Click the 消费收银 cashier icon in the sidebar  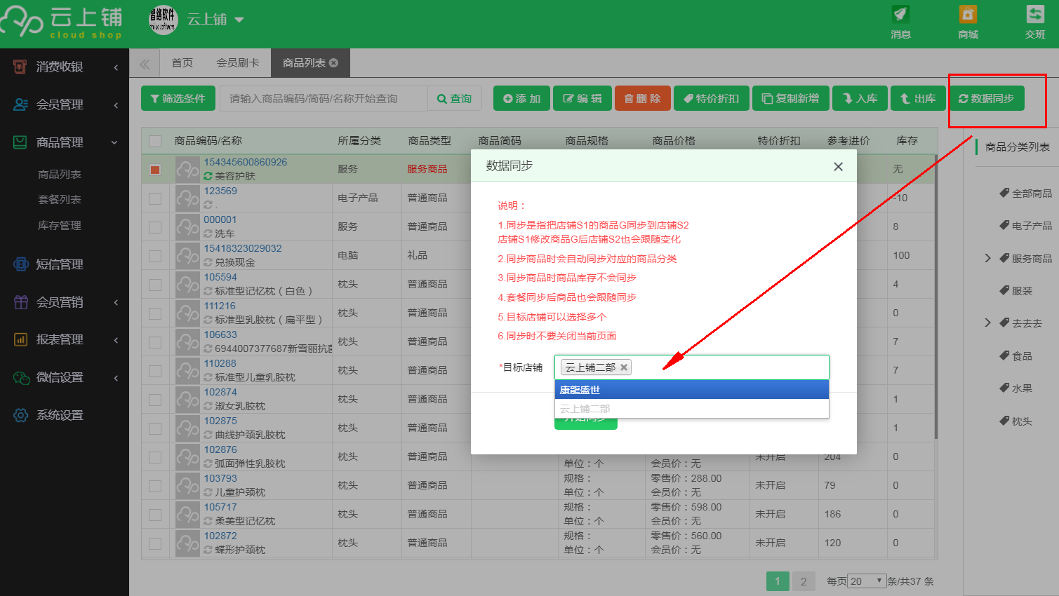(x=20, y=67)
